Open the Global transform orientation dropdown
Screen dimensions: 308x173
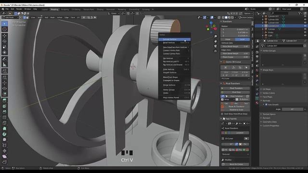(x=114, y=13)
